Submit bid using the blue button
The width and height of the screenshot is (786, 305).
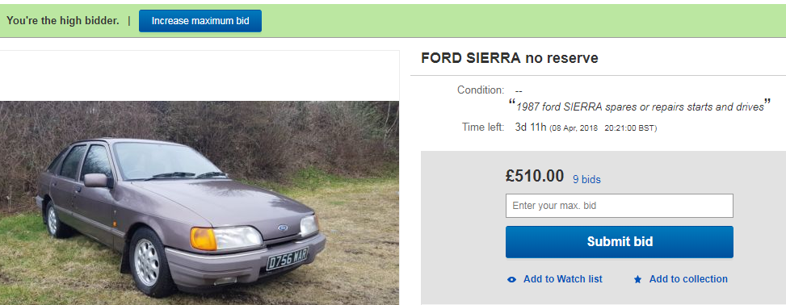click(x=619, y=242)
